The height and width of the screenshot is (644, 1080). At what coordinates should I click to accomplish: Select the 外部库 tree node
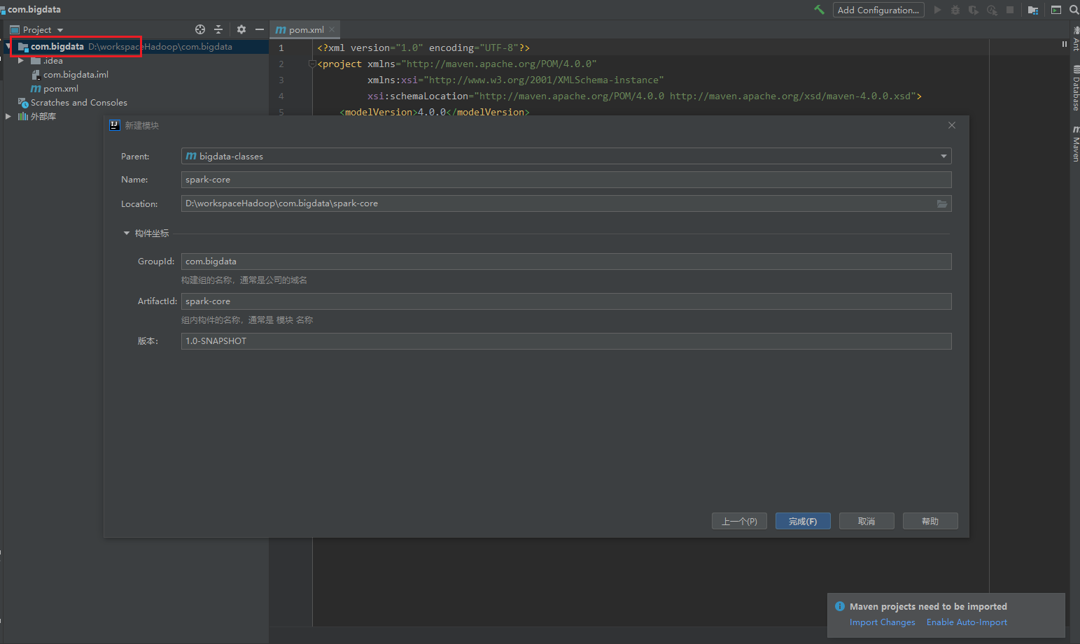pyautogui.click(x=36, y=117)
